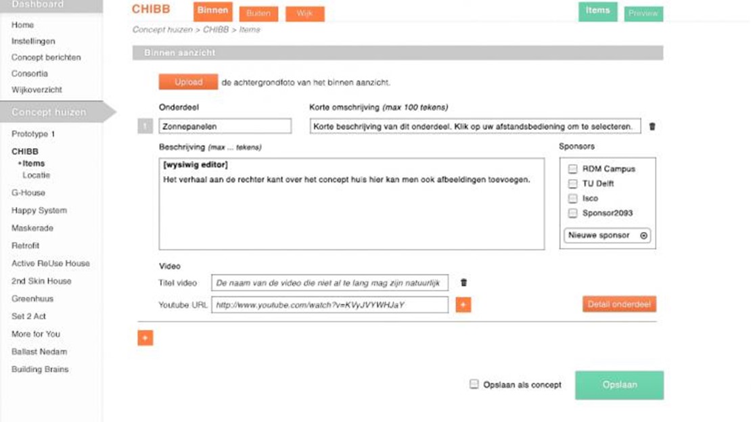Open the Wijk tab
The height and width of the screenshot is (422, 751).
(304, 14)
